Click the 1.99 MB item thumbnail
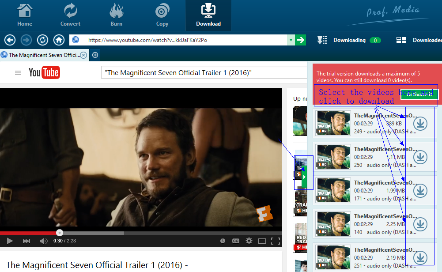Image resolution: width=442 pixels, height=272 pixels. [x=333, y=190]
